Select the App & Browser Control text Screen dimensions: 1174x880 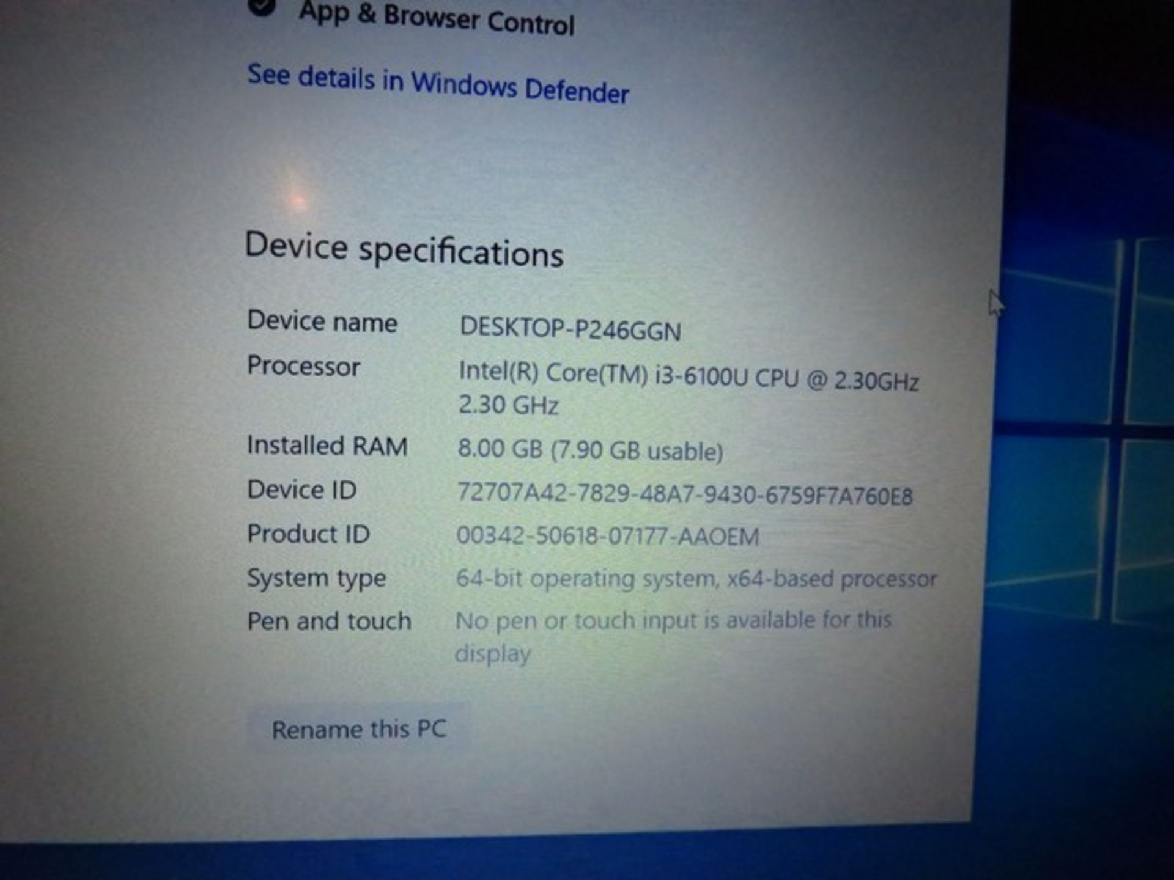[437, 18]
